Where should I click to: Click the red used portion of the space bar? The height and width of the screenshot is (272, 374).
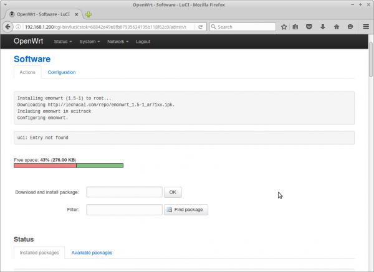[x=45, y=166]
